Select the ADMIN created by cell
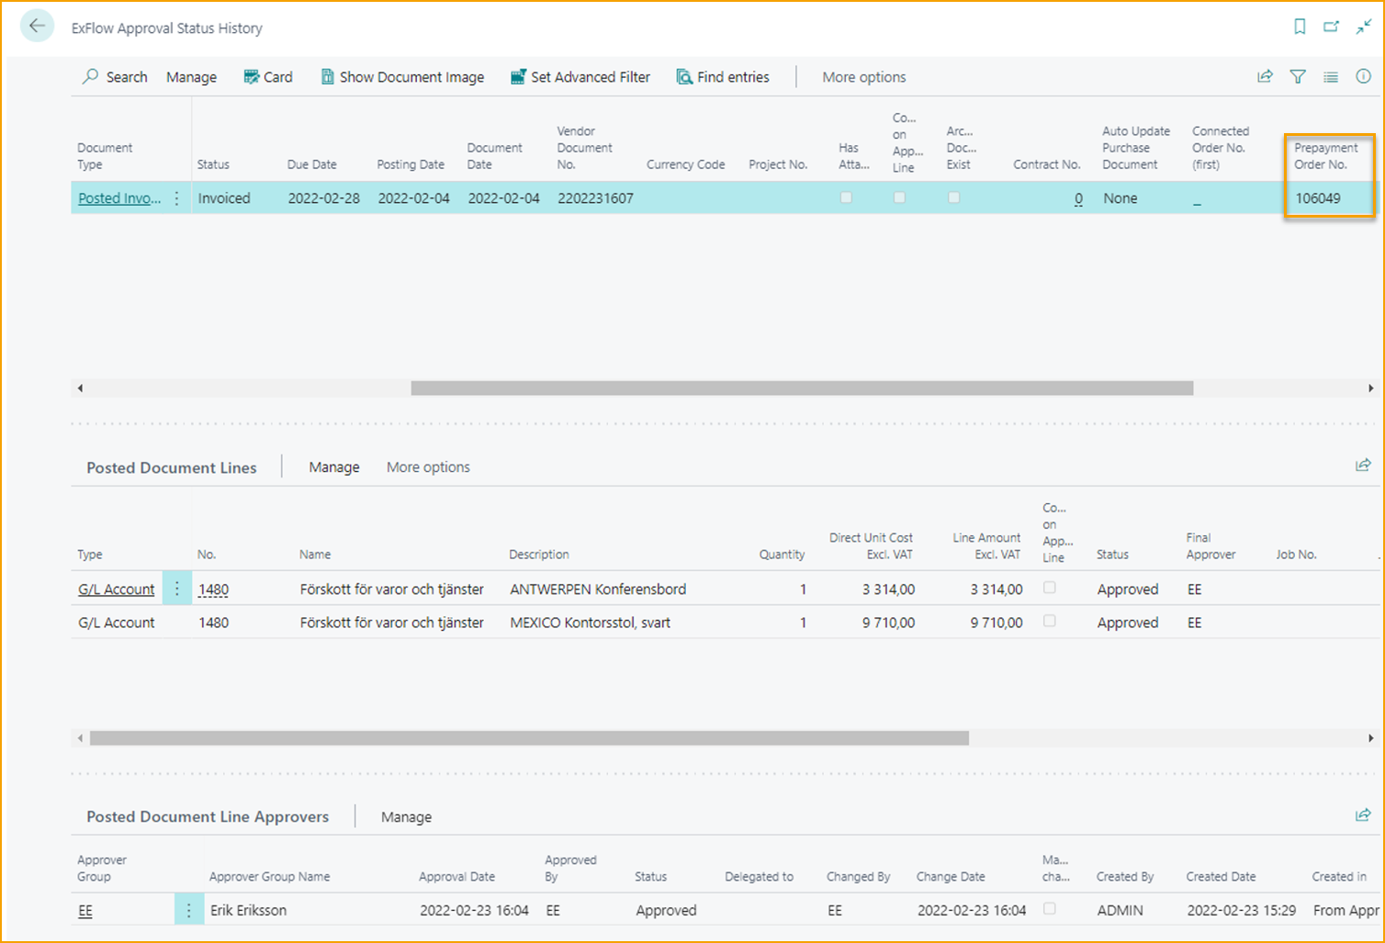The image size is (1385, 943). coord(1120,911)
